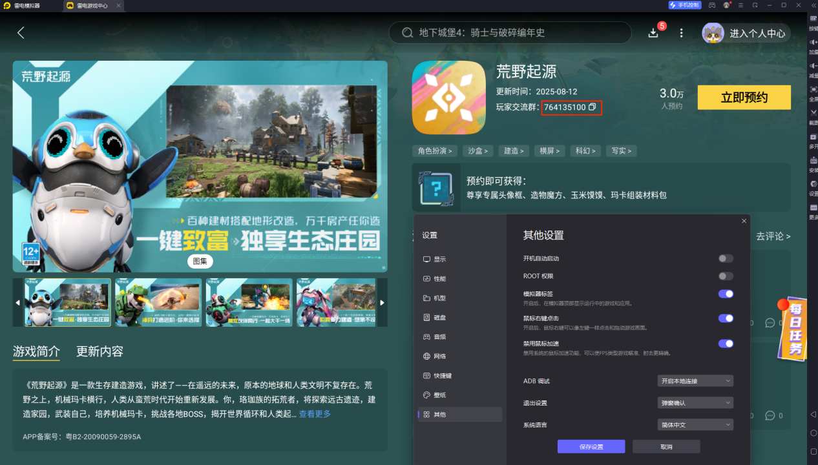Copy the player group number 764135100

(592, 107)
